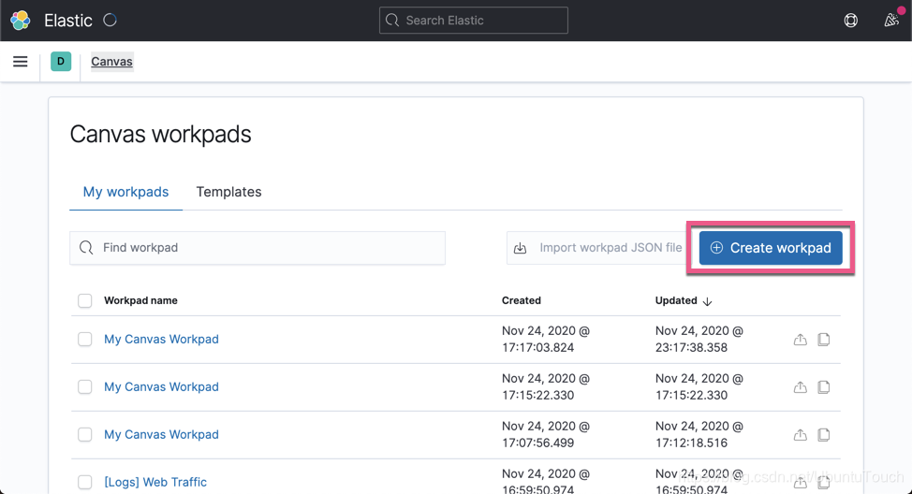Open My Canvas Workpad created 17:17:03.824

161,339
